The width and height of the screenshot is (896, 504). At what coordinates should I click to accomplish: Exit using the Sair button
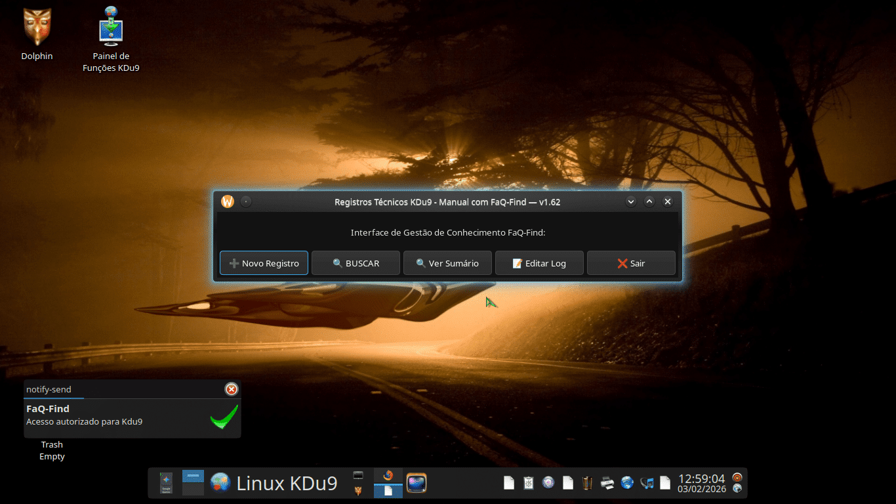(631, 263)
